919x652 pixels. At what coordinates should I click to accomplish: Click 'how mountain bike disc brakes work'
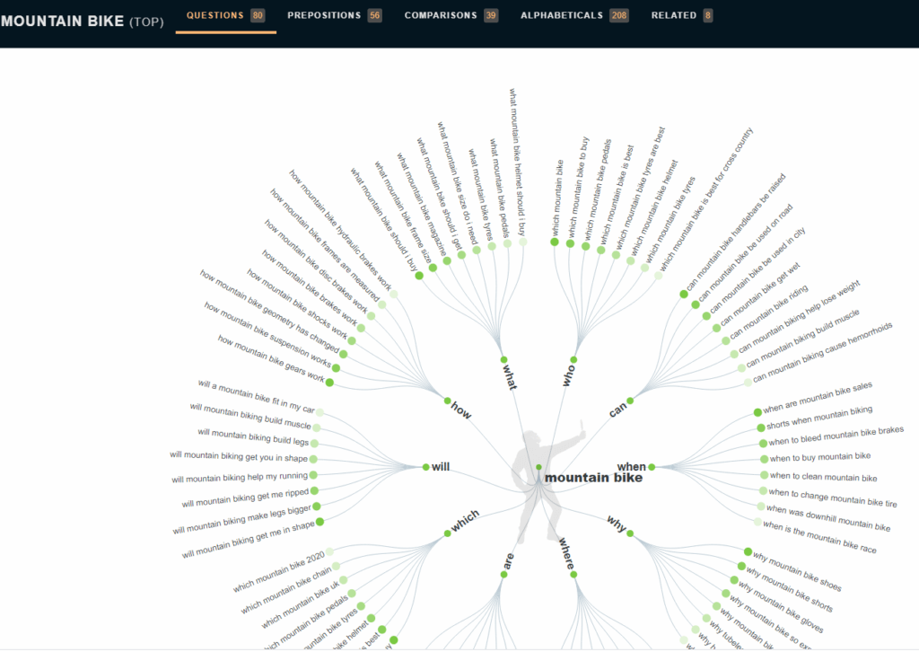(x=316, y=267)
